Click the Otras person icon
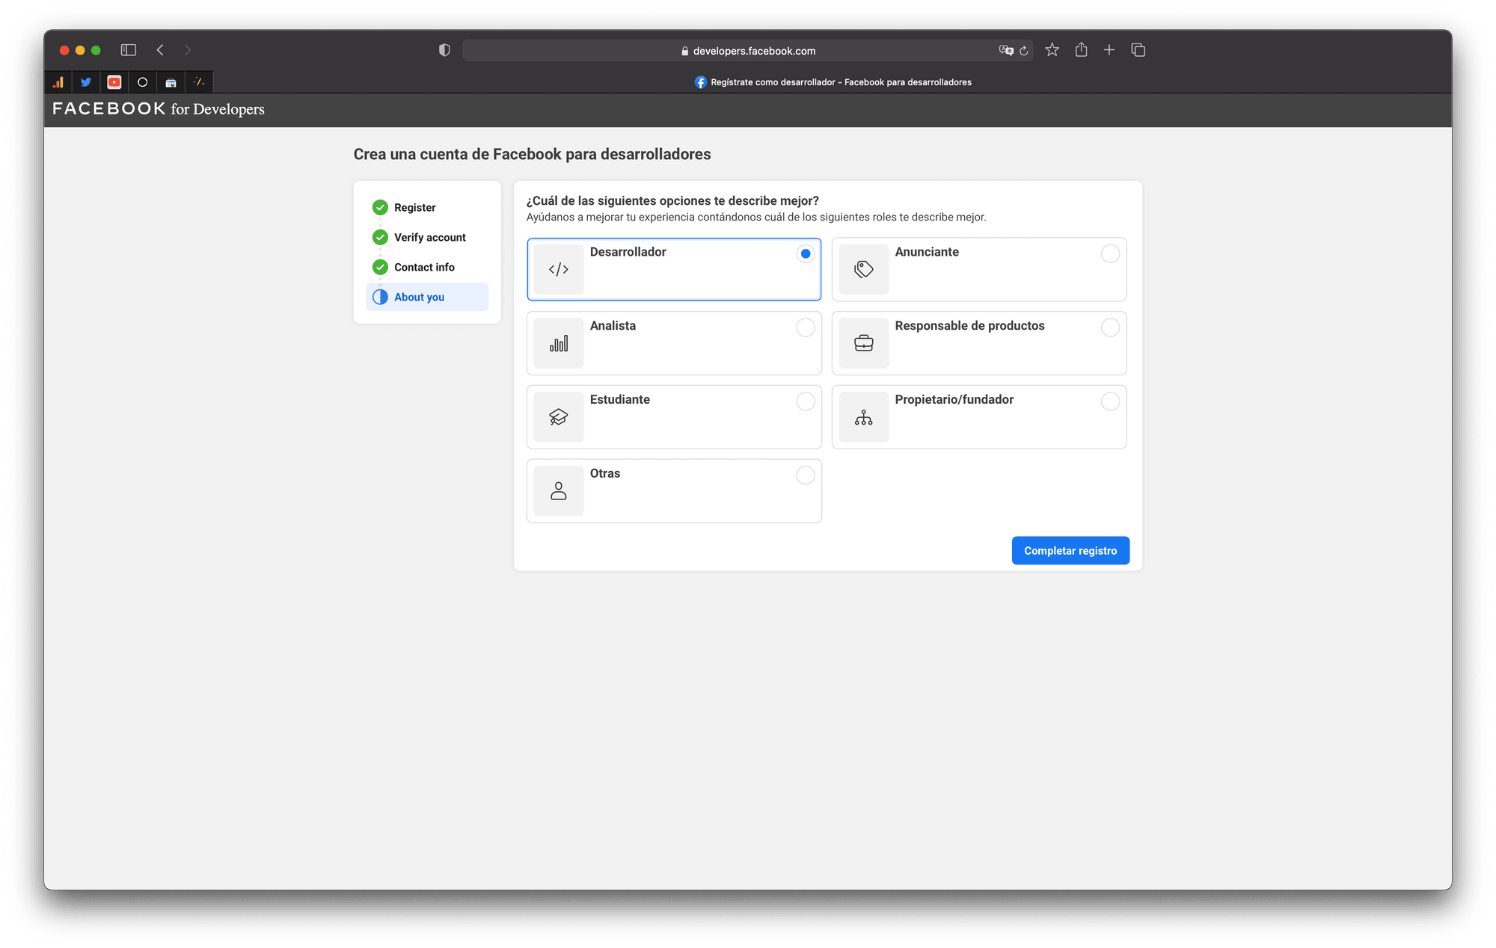 tap(559, 491)
